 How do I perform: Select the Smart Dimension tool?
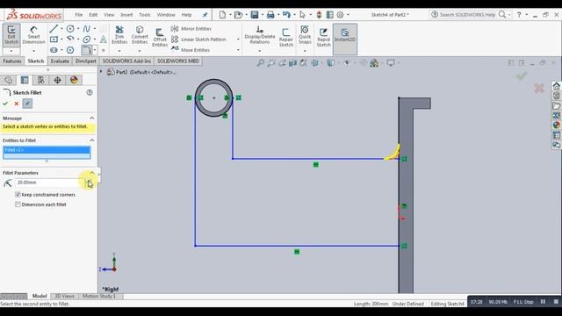point(33,35)
